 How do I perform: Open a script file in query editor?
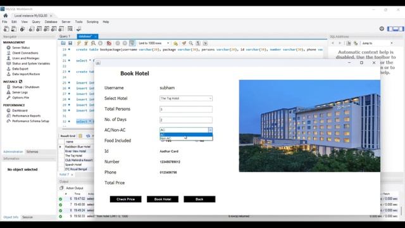pos(63,43)
